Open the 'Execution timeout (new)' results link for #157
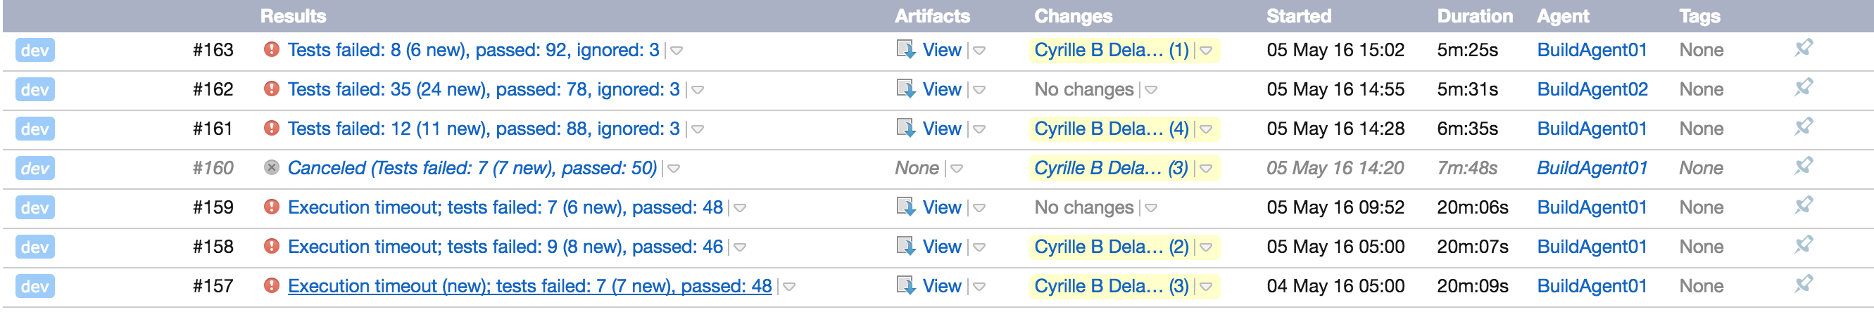 pyautogui.click(x=529, y=286)
